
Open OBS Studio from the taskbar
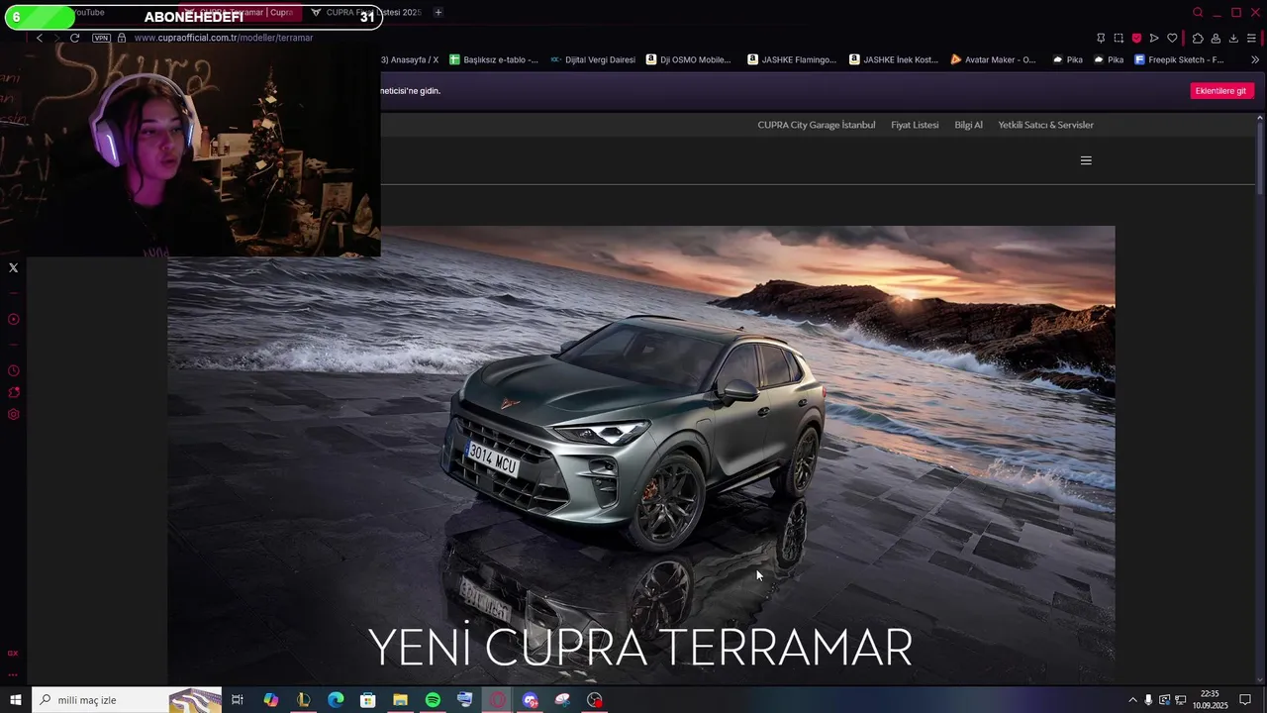(595, 700)
